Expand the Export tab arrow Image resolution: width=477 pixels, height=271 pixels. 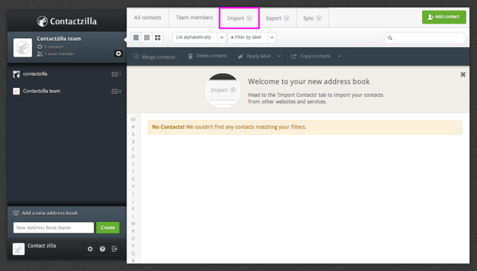coord(287,18)
